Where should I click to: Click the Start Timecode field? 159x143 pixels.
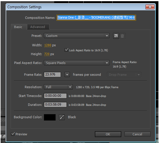[x=55, y=96]
